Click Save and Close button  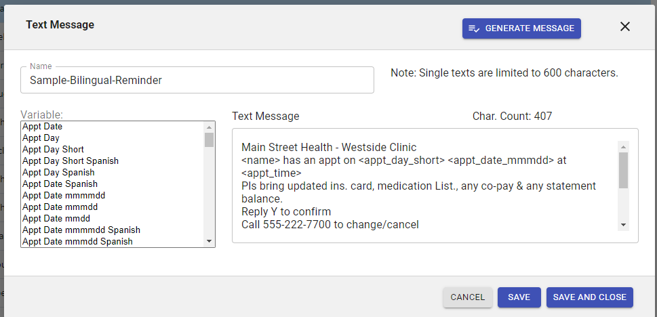(590, 297)
